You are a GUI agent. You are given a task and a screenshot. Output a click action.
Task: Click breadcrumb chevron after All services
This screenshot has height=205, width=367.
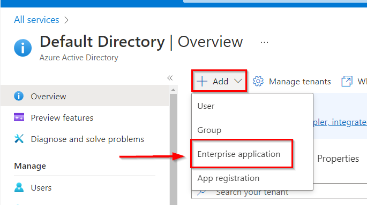click(x=66, y=20)
